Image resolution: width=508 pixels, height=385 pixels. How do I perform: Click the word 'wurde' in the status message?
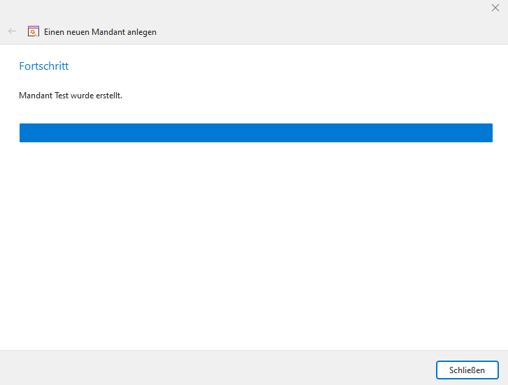82,96
